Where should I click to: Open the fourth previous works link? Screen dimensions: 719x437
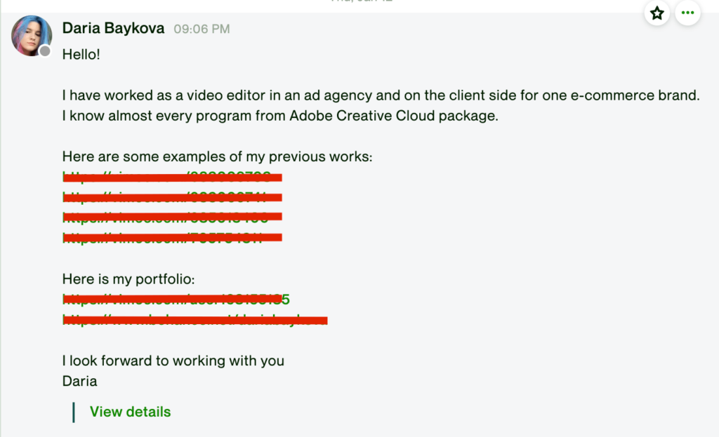(172, 237)
